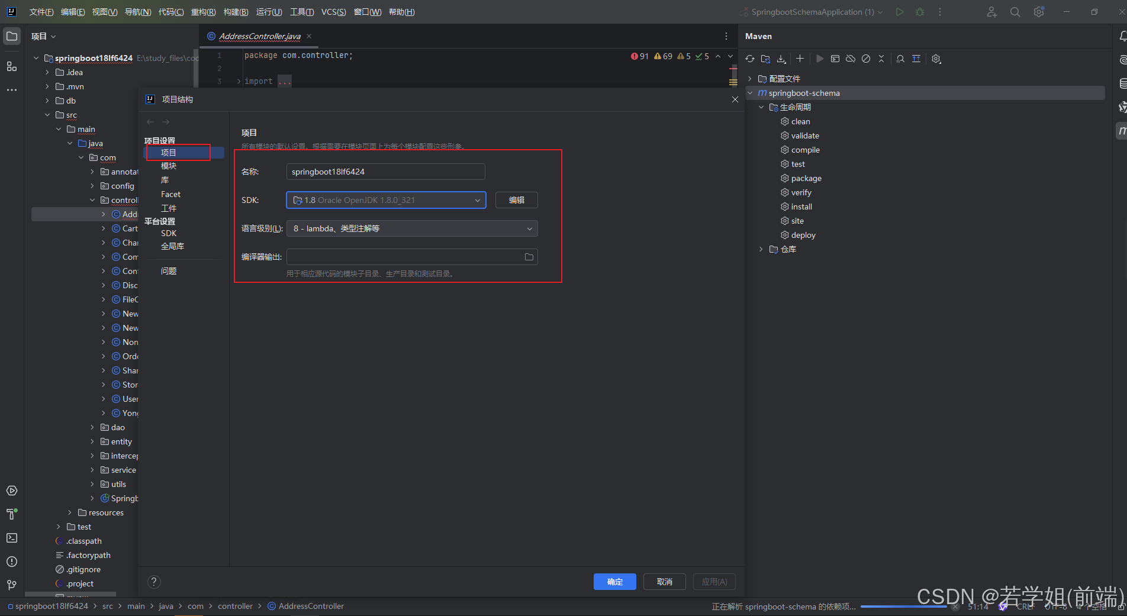Open the SDK dropdown showing Oracle OpenJDK 1.8
Image resolution: width=1127 pixels, height=616 pixels.
click(x=385, y=200)
